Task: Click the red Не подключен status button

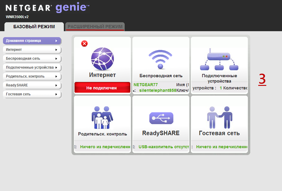Action: click(x=102, y=88)
